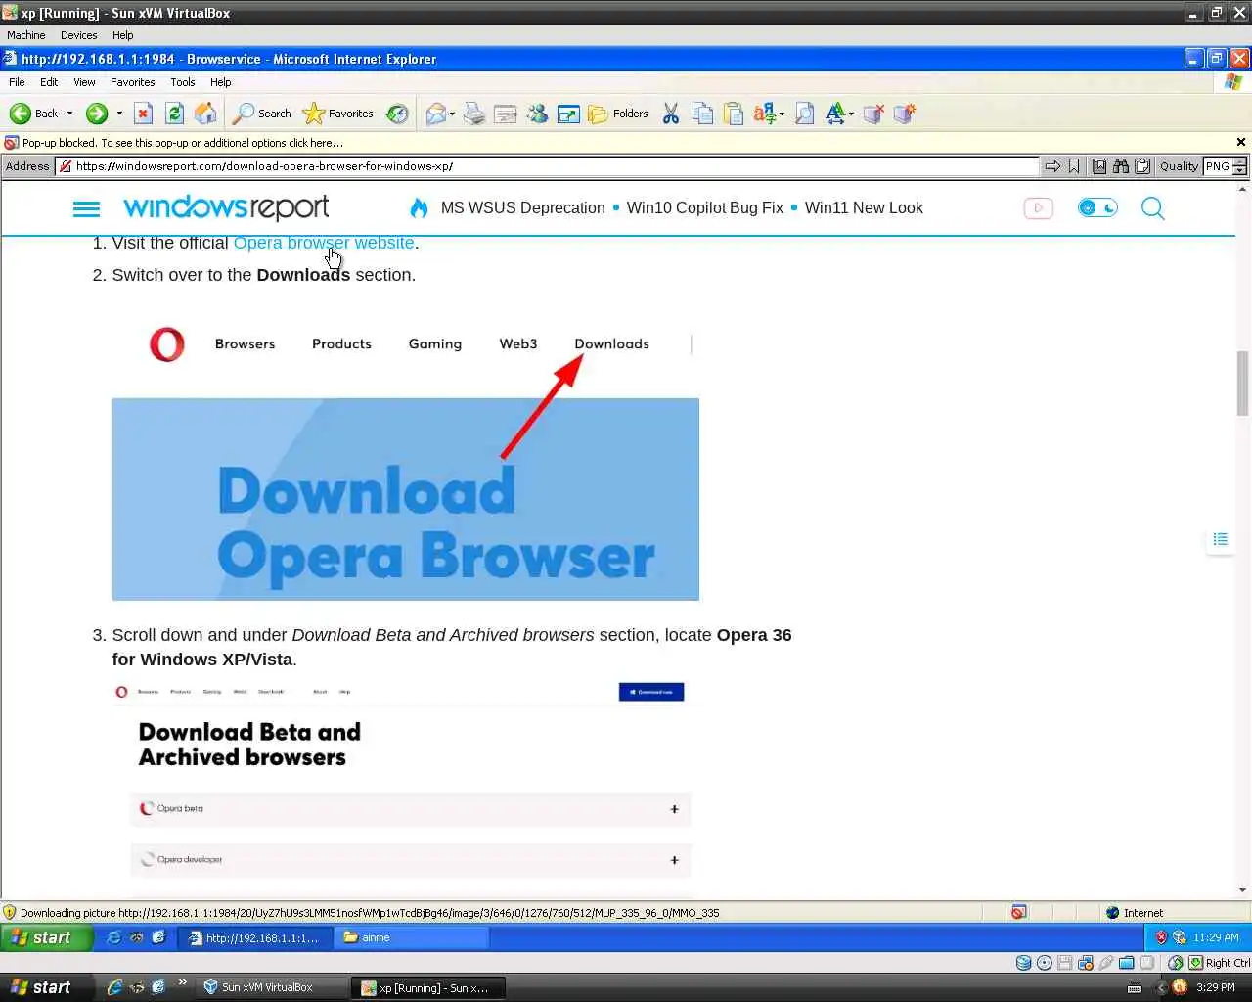Print the page with the printer icon
This screenshot has height=1002, width=1252.
click(x=474, y=114)
